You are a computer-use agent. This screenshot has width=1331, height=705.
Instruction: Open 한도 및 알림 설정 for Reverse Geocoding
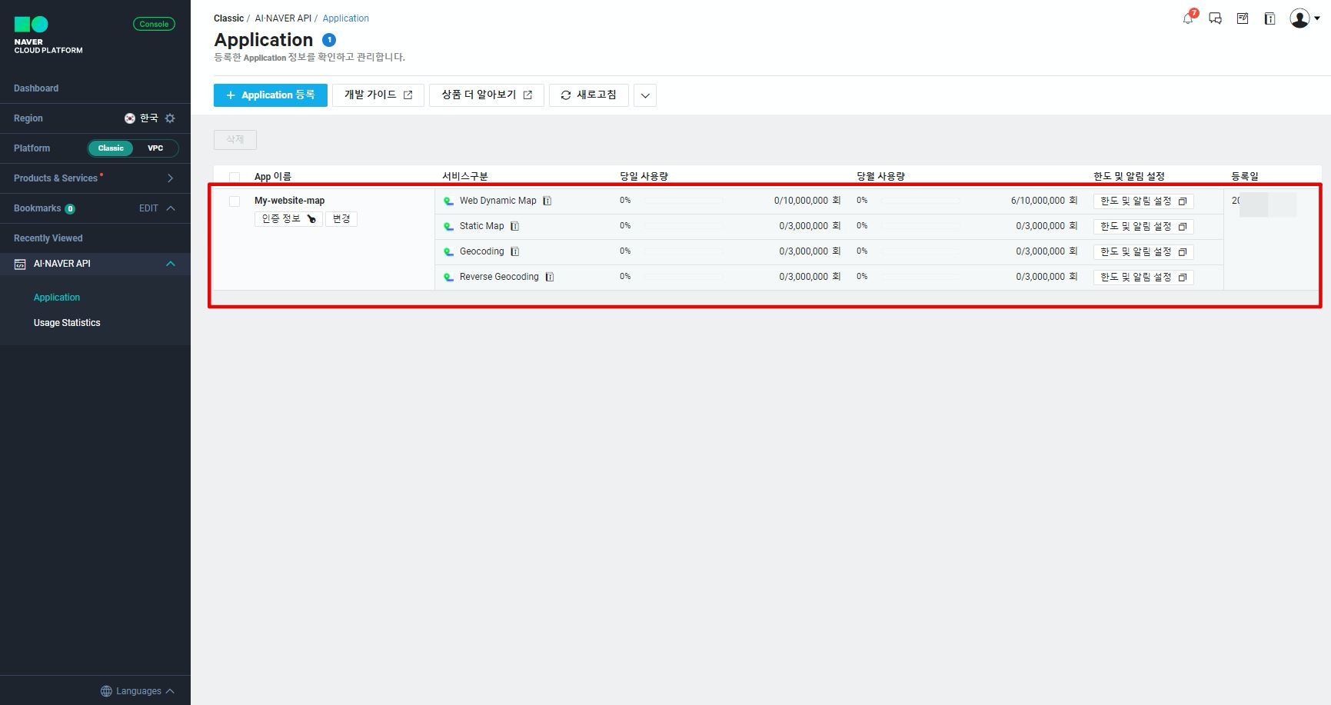pyautogui.click(x=1143, y=278)
